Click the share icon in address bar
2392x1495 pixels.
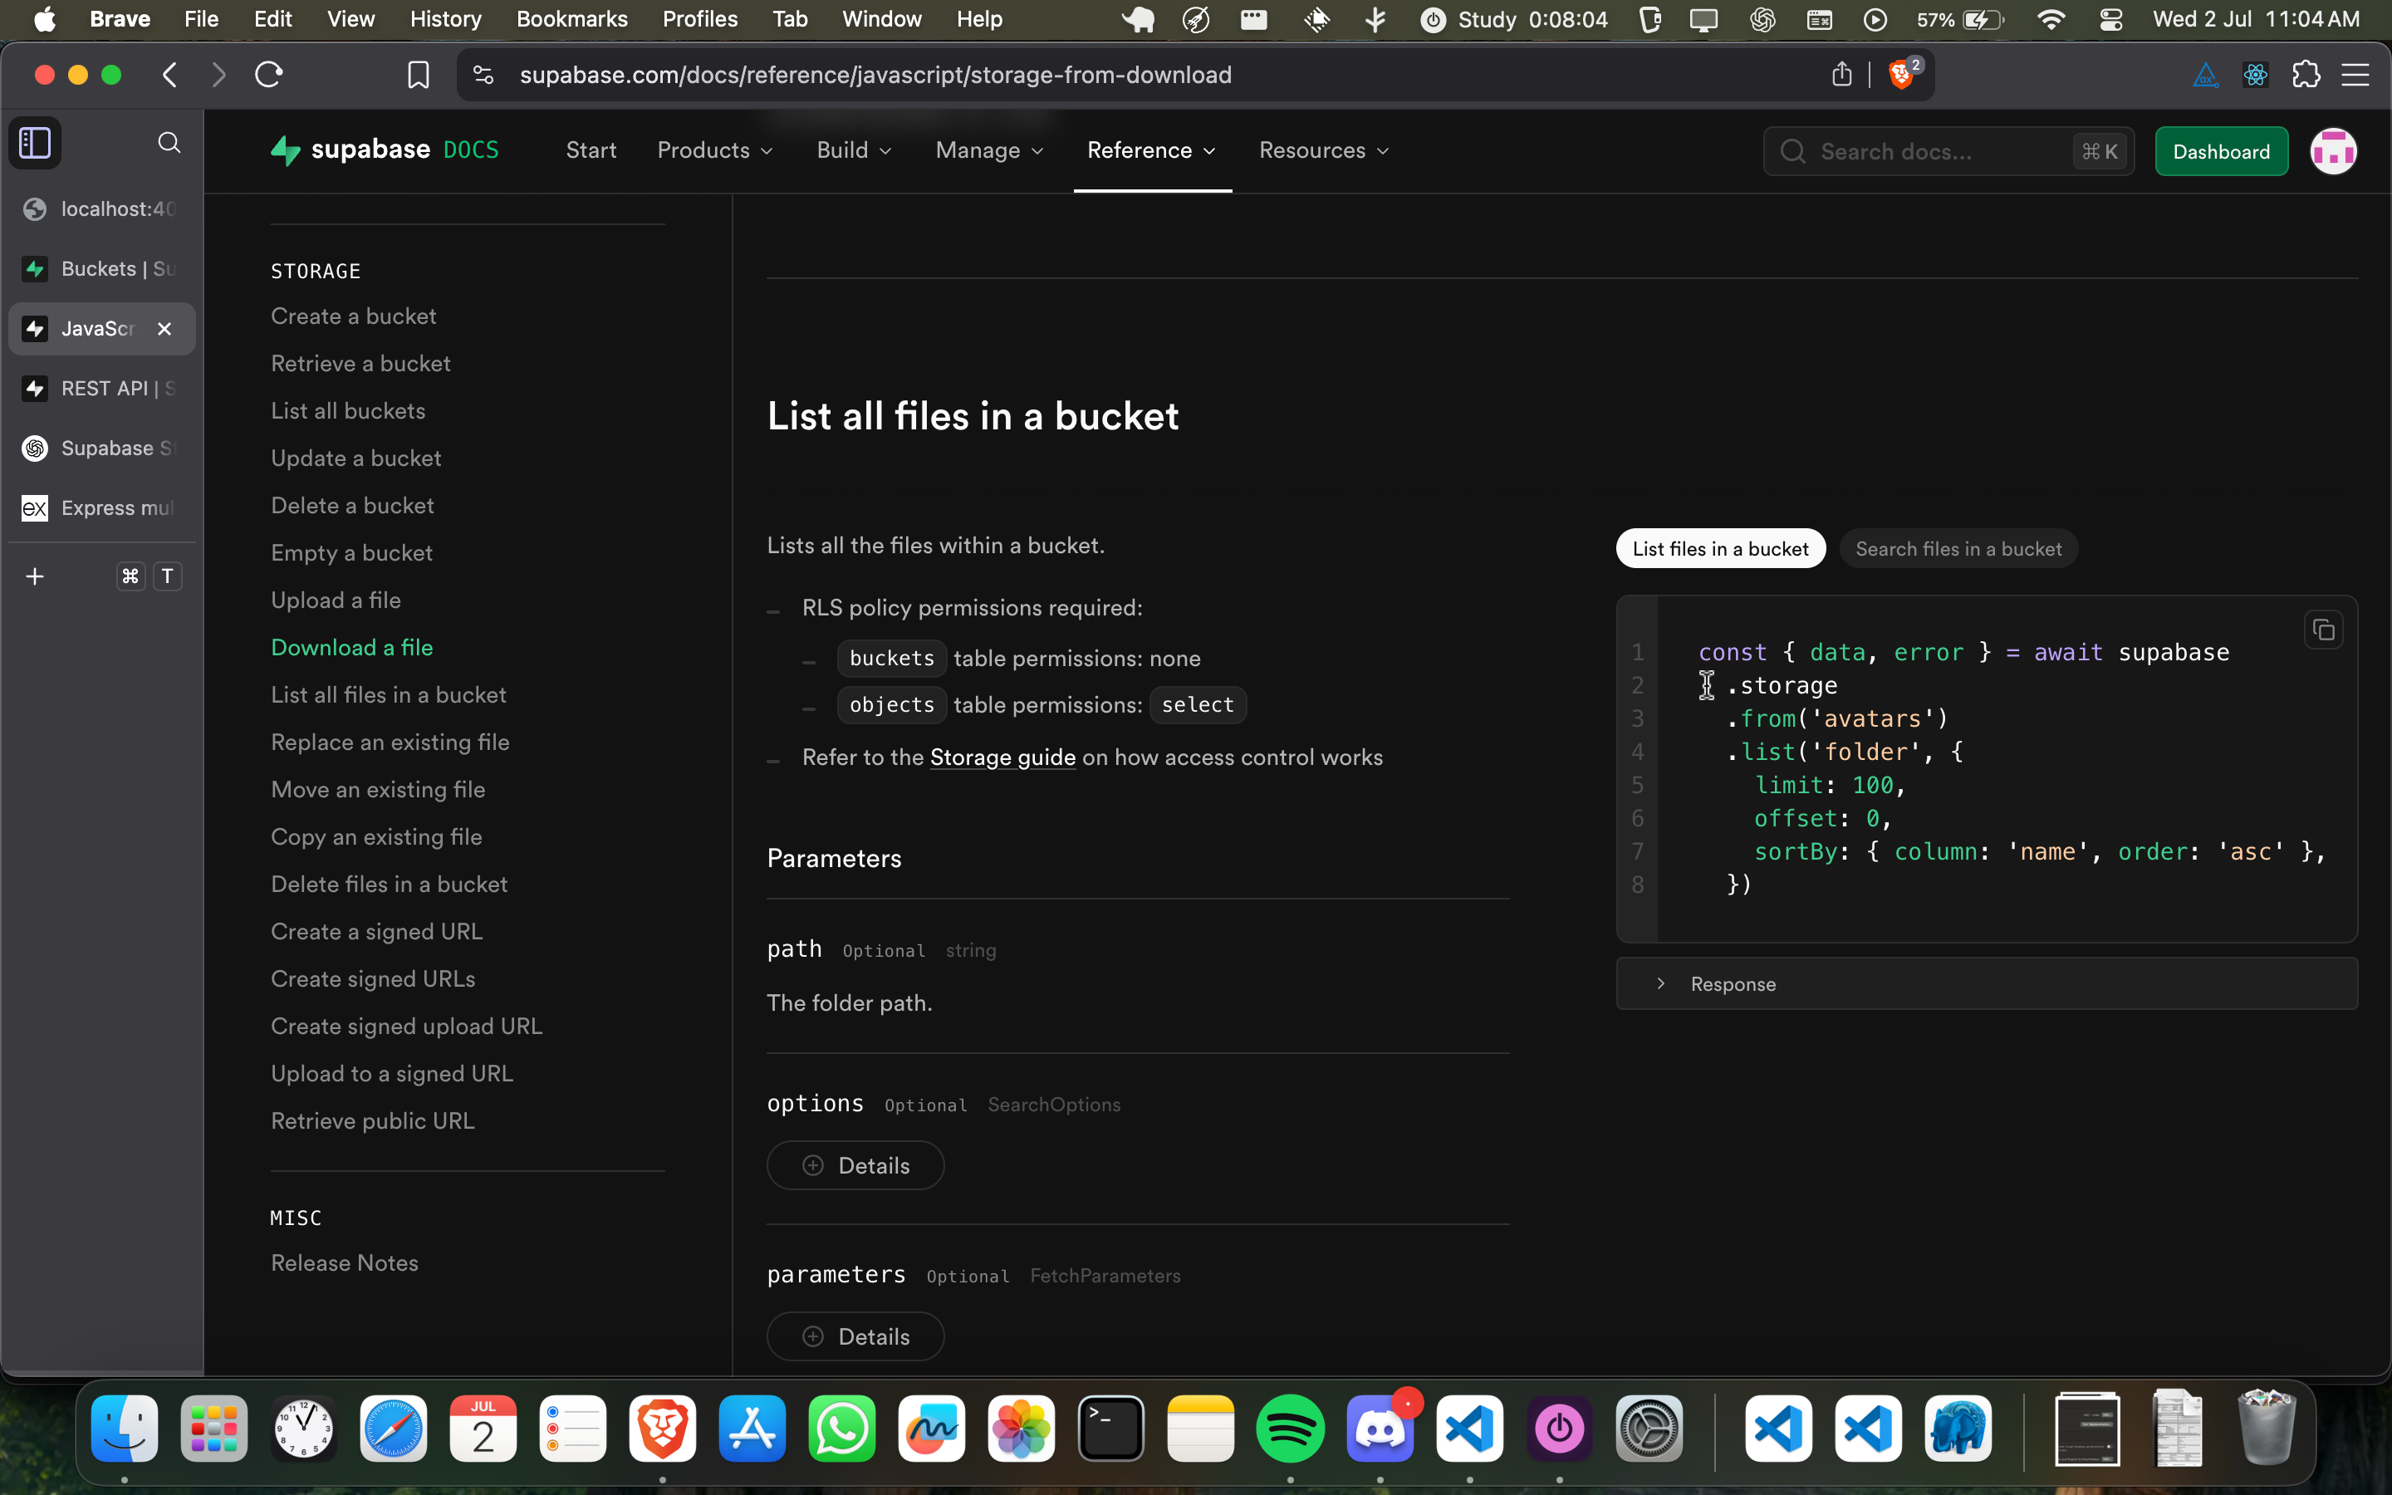click(1841, 75)
